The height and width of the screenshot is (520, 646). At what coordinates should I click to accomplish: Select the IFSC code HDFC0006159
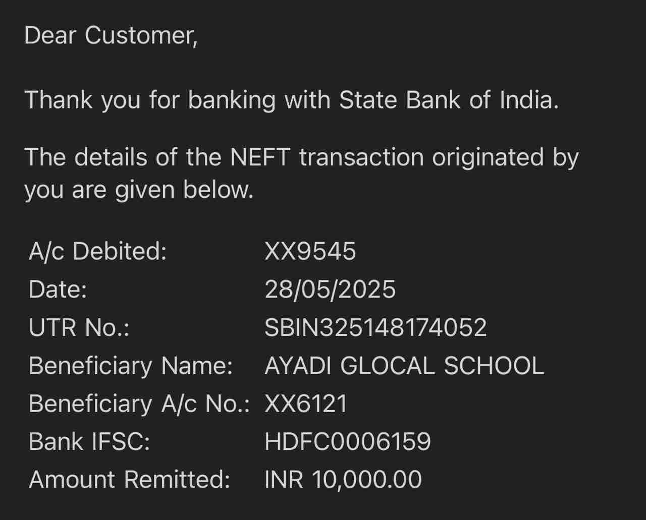tap(348, 442)
